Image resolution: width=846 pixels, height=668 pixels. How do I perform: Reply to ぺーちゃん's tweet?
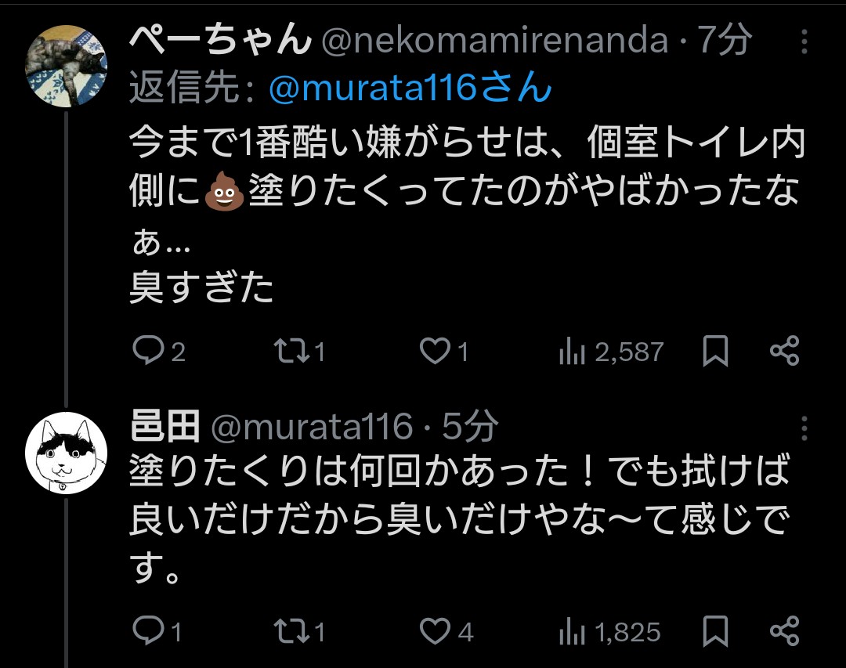coord(146,352)
